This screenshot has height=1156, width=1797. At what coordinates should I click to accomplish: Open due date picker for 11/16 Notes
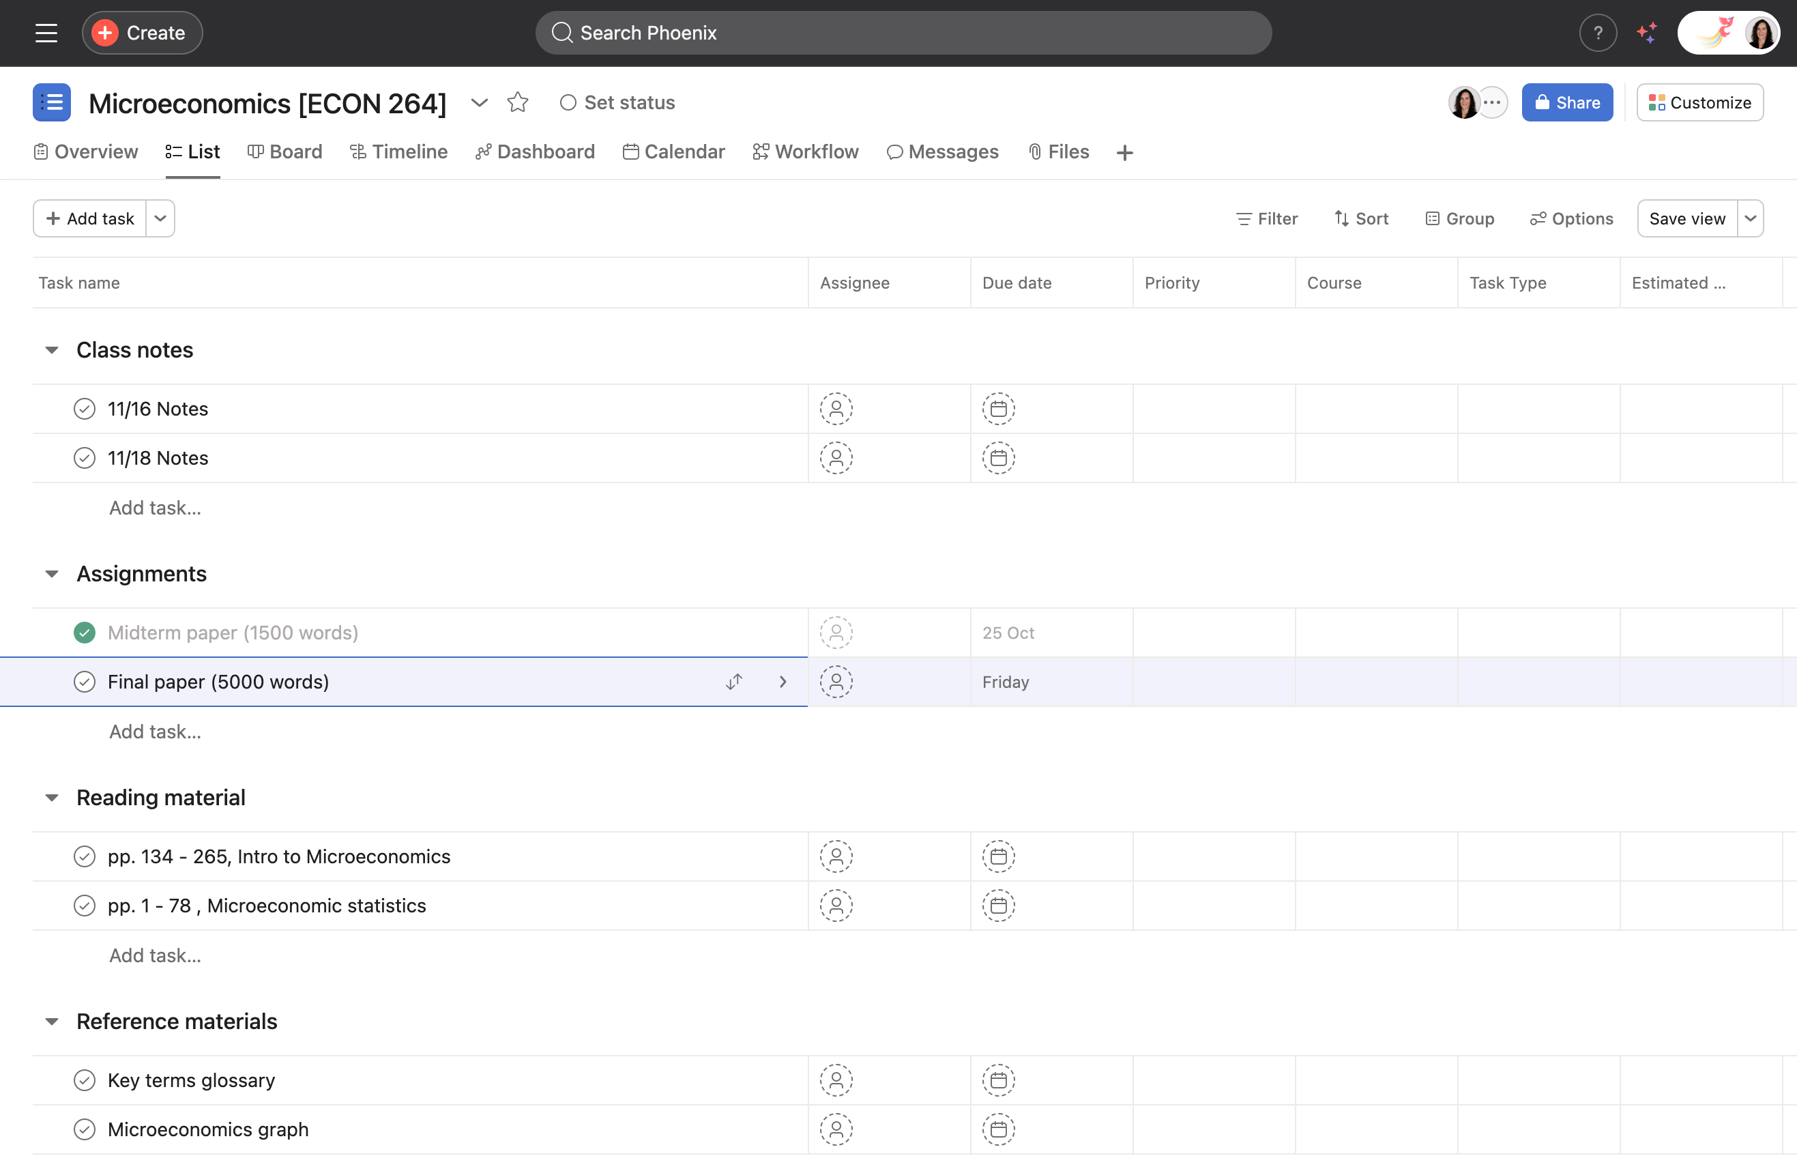click(x=998, y=408)
